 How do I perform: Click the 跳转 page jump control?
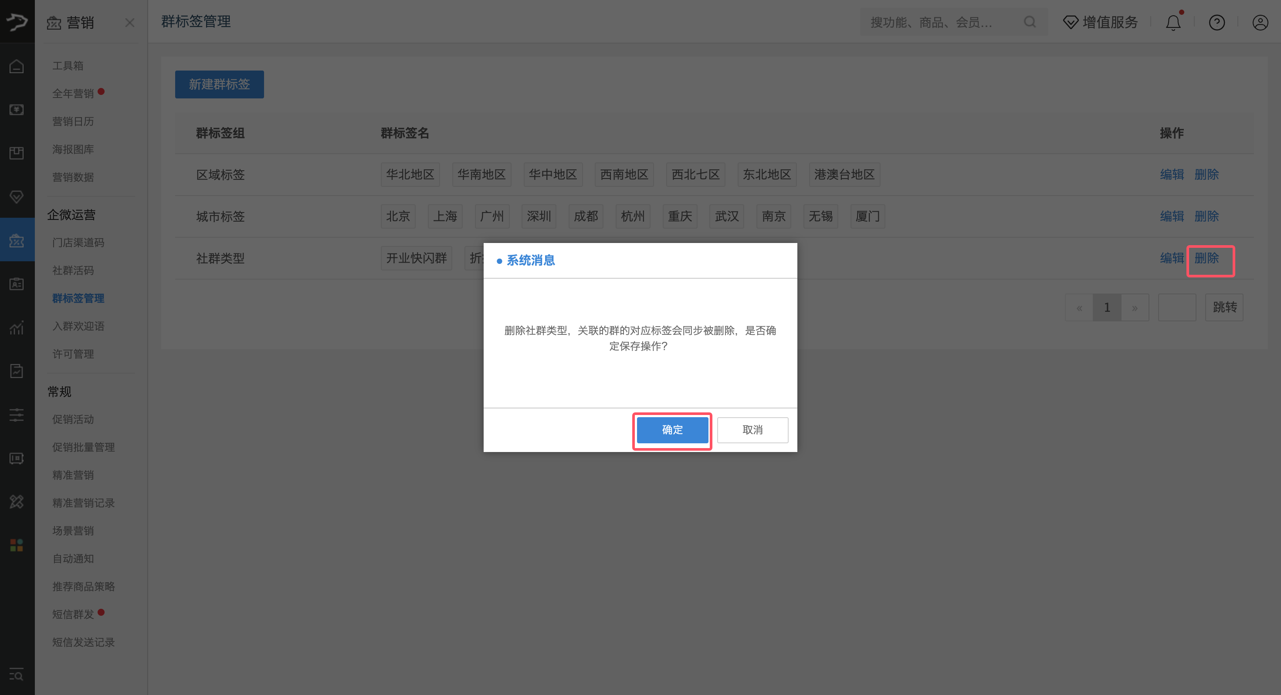point(1224,307)
